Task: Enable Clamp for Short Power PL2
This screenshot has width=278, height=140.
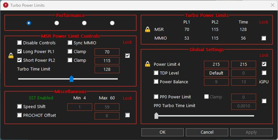Action: point(70,60)
